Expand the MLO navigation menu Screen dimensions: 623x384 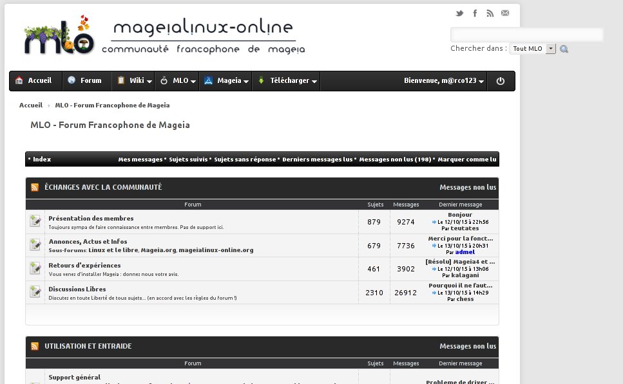tap(177, 81)
